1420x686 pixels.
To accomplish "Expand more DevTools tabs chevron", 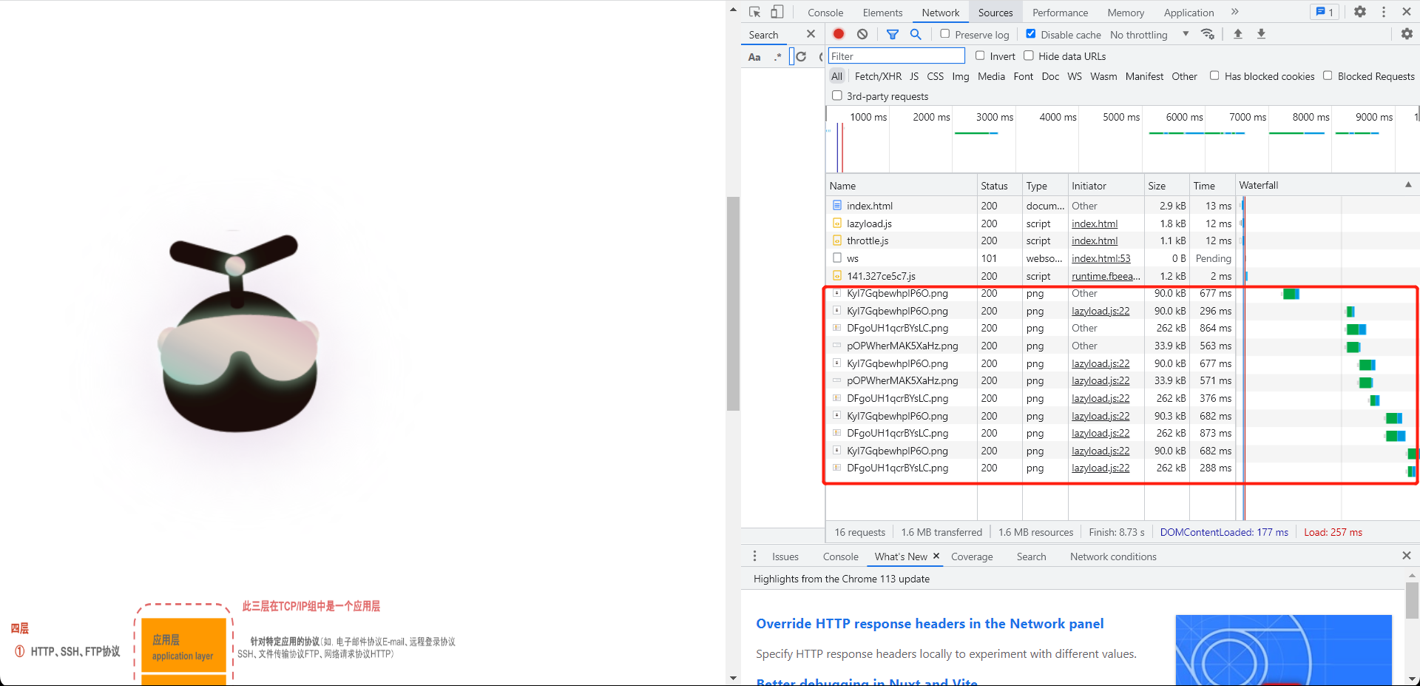I will pos(1234,12).
